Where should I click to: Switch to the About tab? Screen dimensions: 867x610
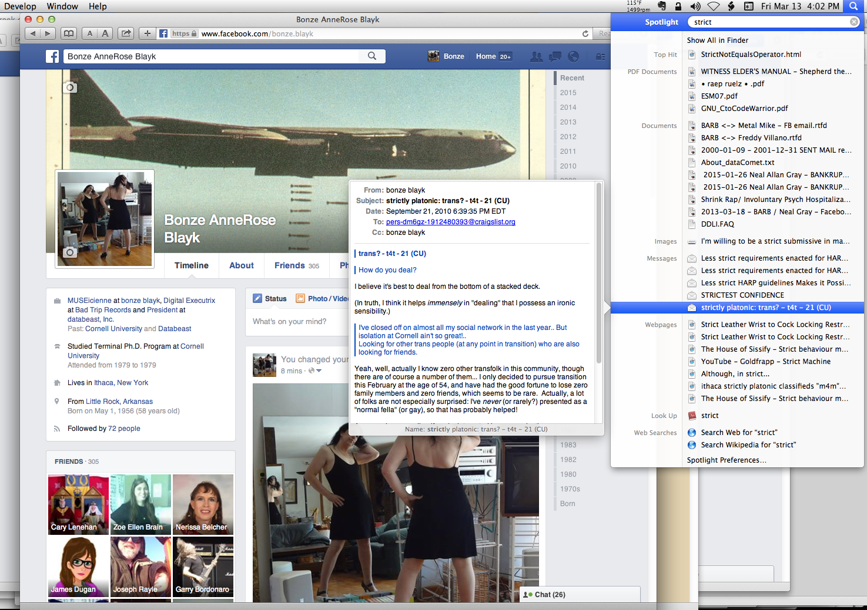coord(241,265)
